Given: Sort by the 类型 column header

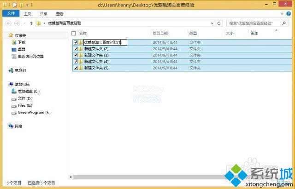Looking at the screenshot, I should 193,33.
